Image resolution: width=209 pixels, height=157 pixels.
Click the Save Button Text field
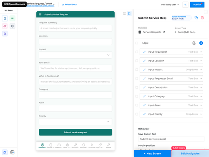171,139
